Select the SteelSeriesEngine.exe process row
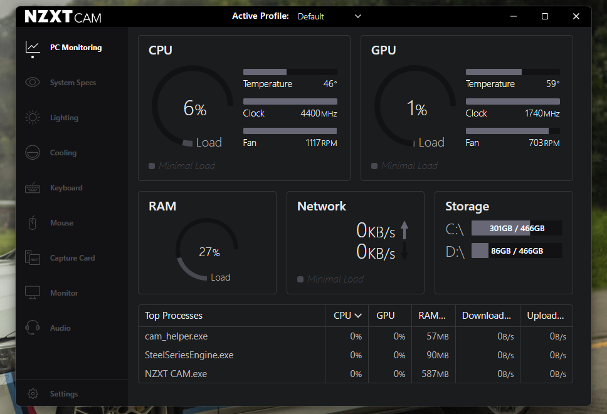The height and width of the screenshot is (414, 607). (x=356, y=355)
